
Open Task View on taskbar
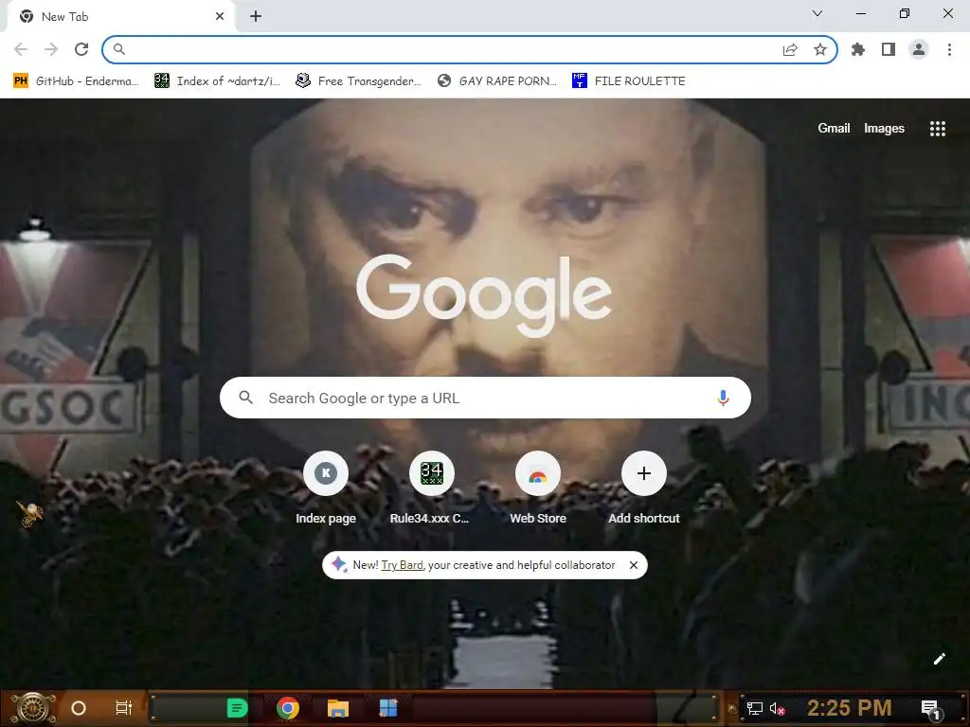click(124, 708)
